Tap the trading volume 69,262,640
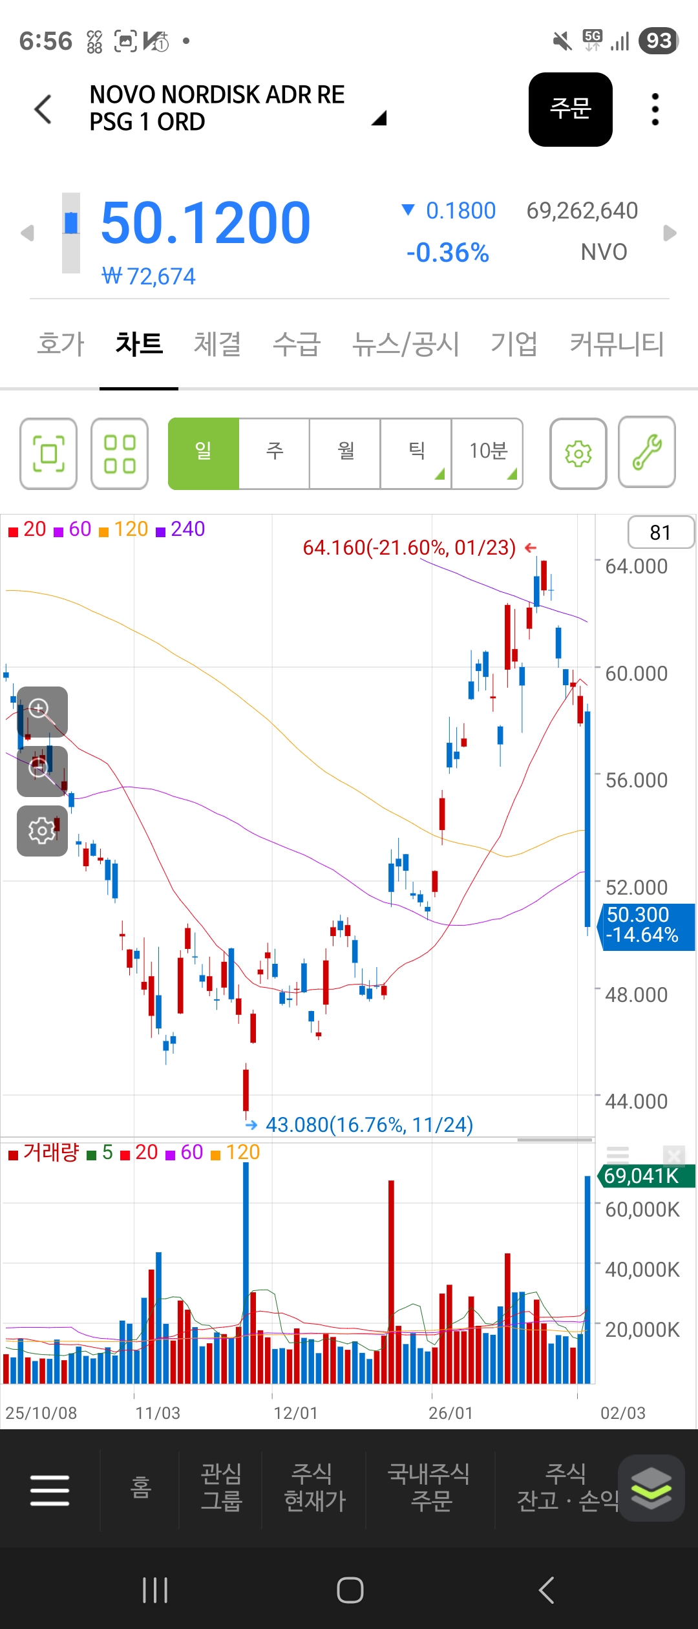Screen dimensions: 698x1629 (582, 211)
